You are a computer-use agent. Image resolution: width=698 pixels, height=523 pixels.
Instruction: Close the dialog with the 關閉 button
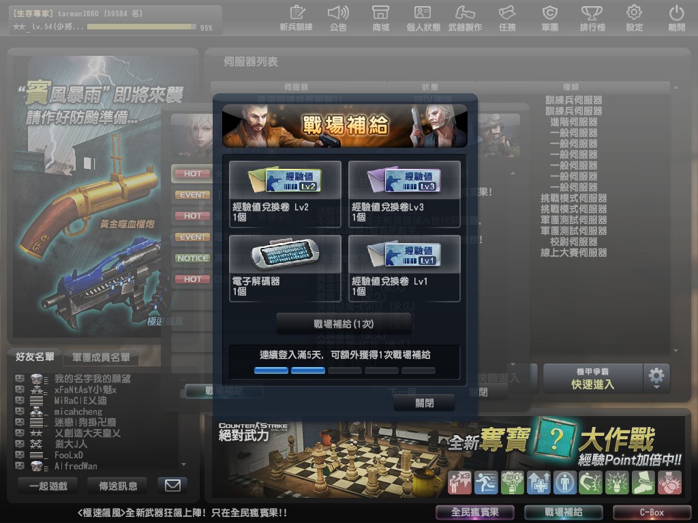pyautogui.click(x=424, y=402)
